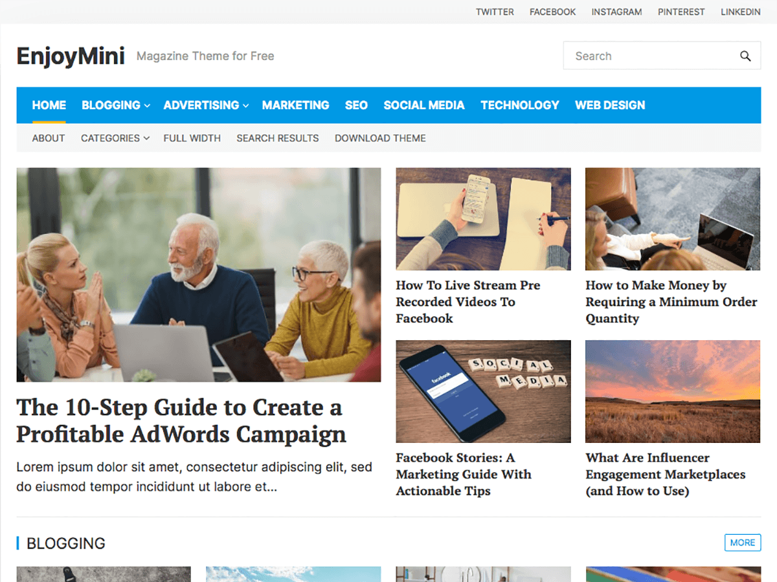Open the Download Theme page

click(380, 138)
